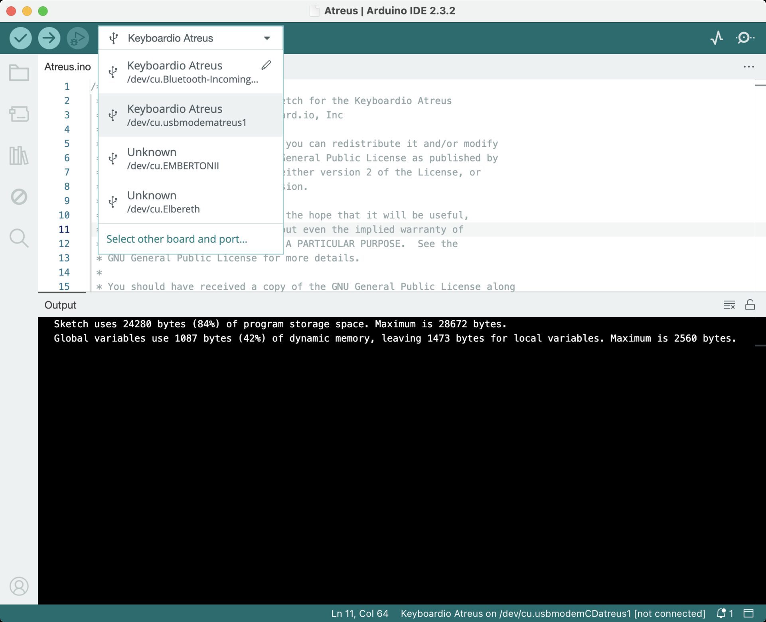The width and height of the screenshot is (766, 622).
Task: Toggle the Output scroll lock icon
Action: pos(750,305)
